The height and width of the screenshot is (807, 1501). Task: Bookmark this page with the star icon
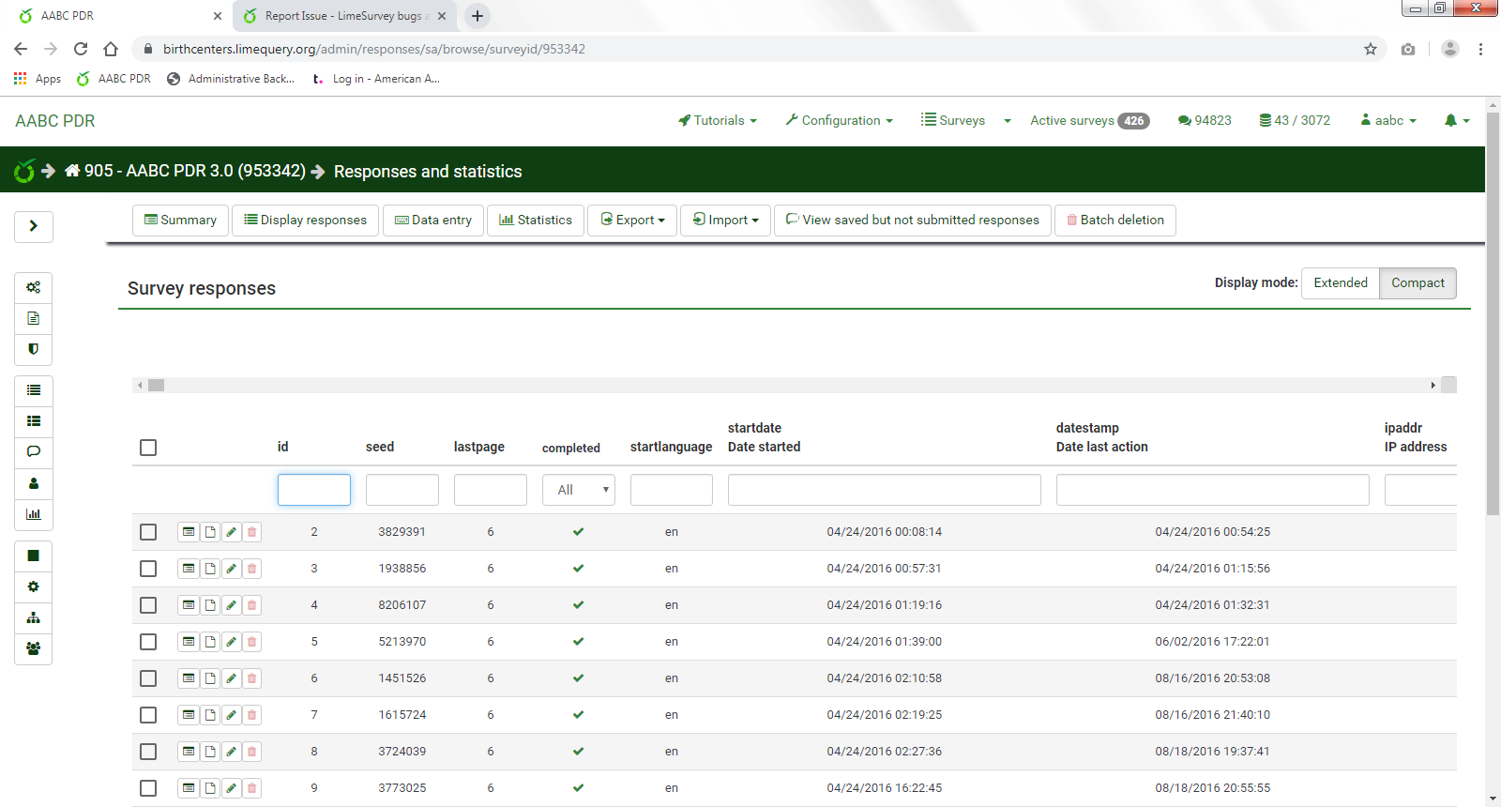[1371, 49]
